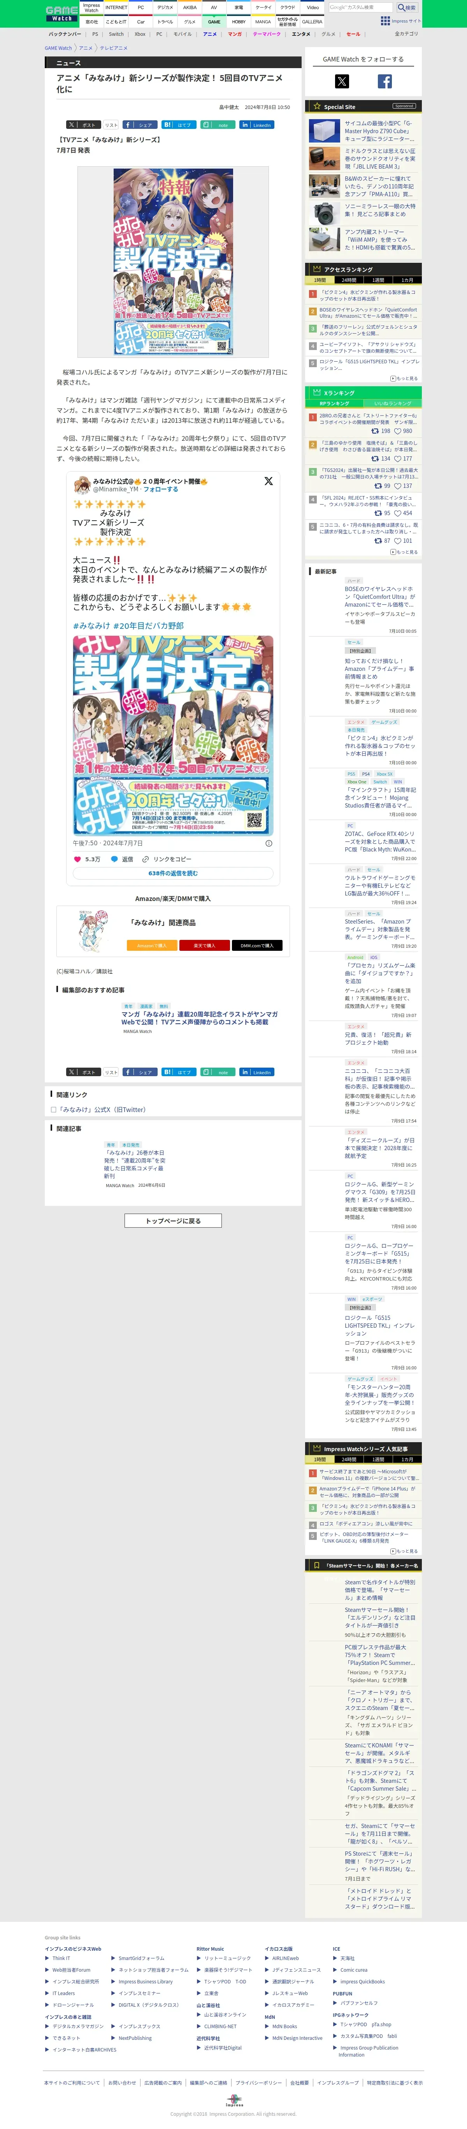
Task: Select the 1カ月 tab in アクセスランキング
Action: click(407, 280)
